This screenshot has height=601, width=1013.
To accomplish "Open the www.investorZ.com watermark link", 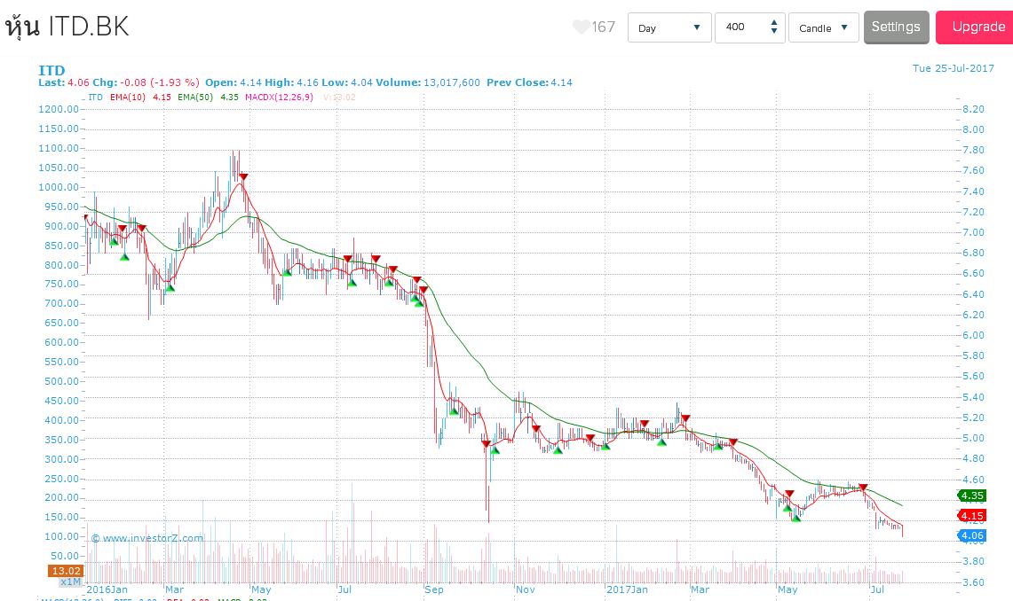I will click(x=146, y=537).
